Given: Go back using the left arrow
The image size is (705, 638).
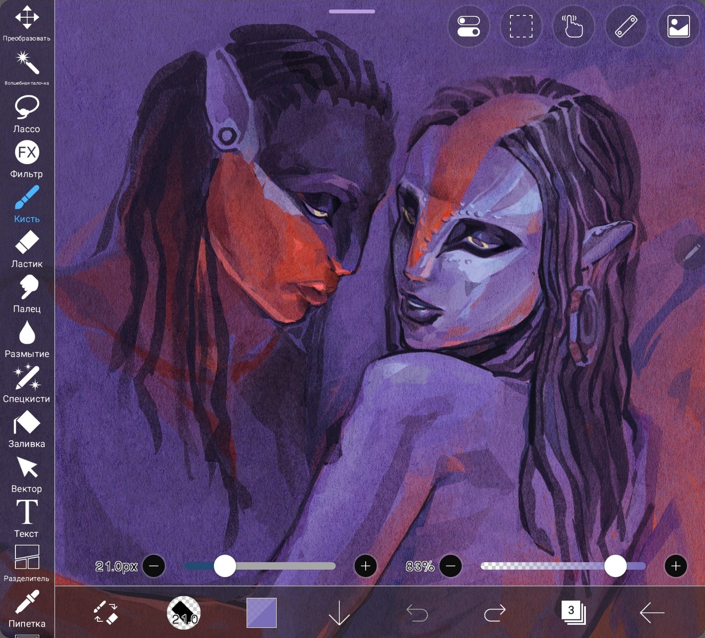Looking at the screenshot, I should (x=652, y=612).
